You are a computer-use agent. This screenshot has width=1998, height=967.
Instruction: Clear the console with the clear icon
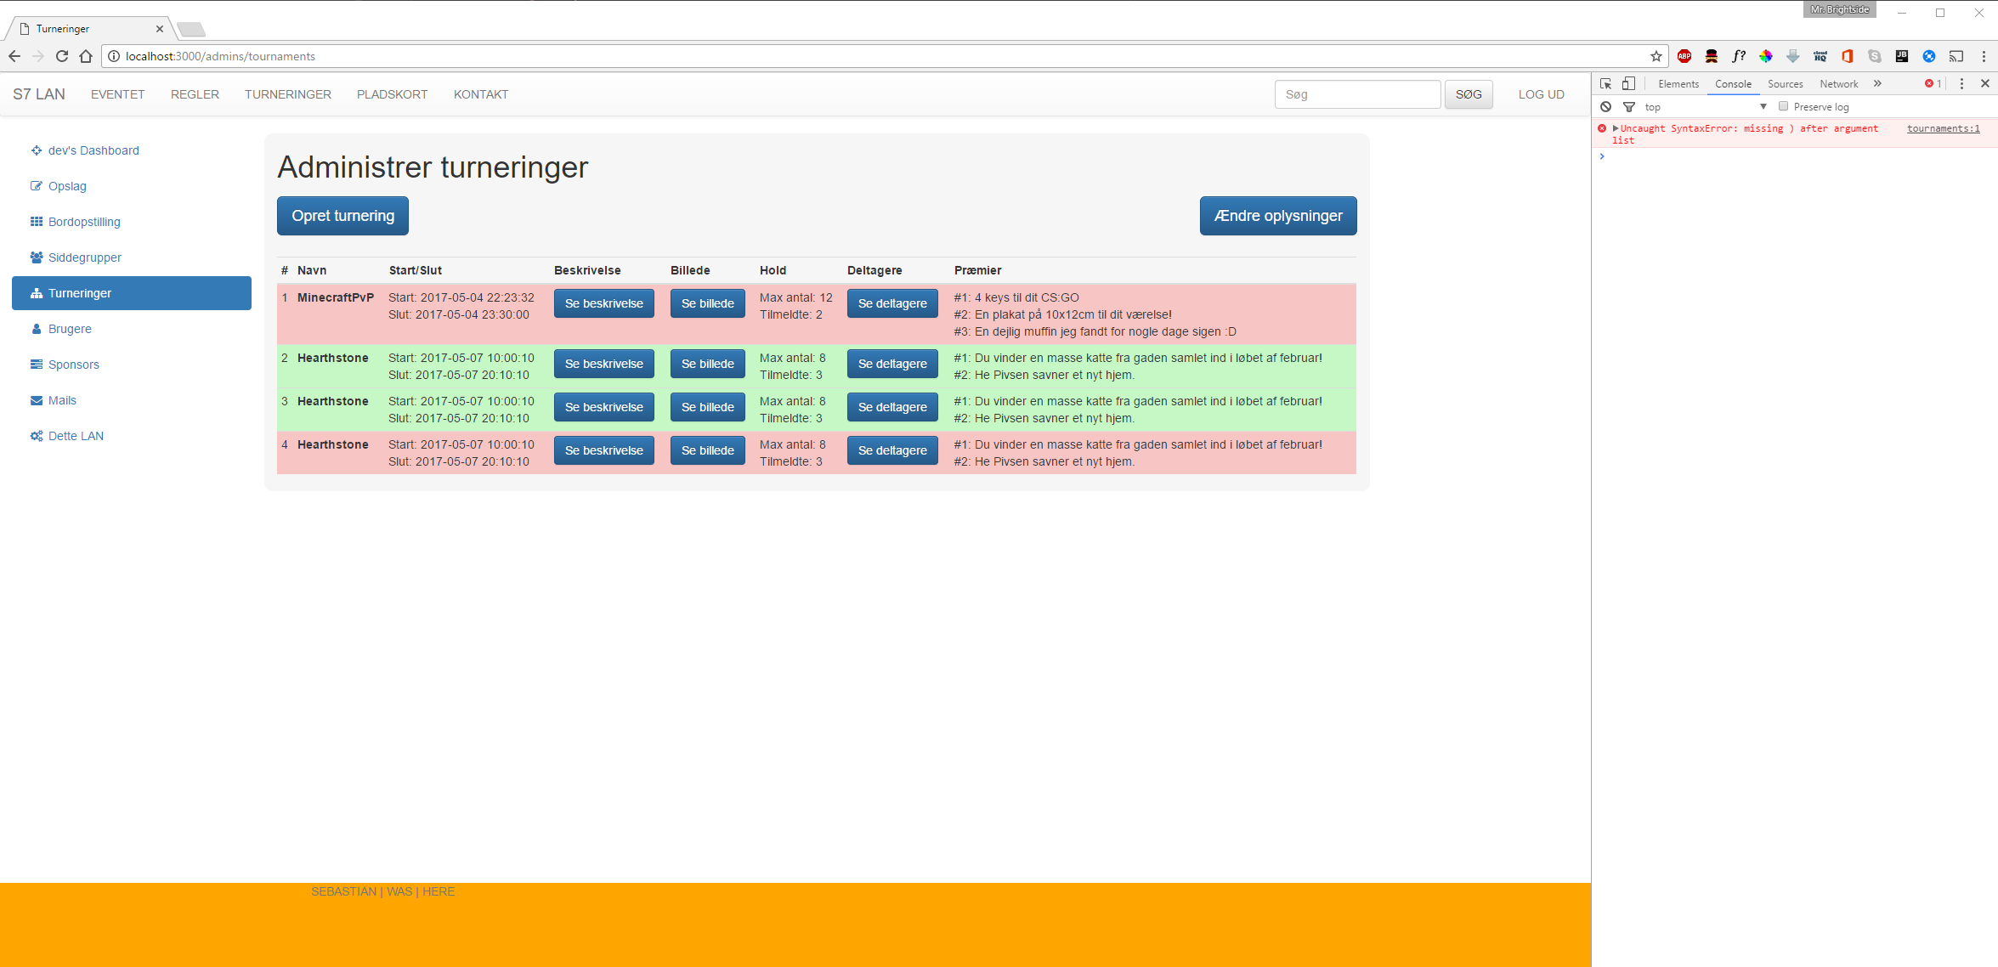tap(1605, 106)
